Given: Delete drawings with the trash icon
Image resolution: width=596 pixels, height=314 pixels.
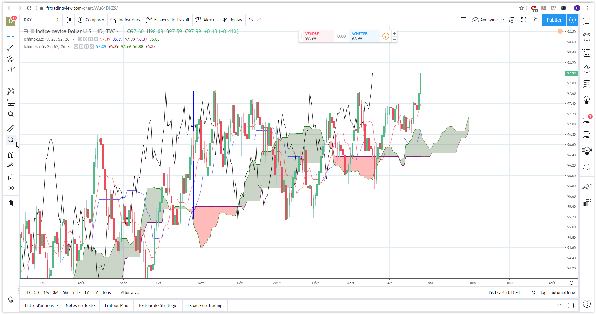Looking at the screenshot, I should tap(11, 203).
